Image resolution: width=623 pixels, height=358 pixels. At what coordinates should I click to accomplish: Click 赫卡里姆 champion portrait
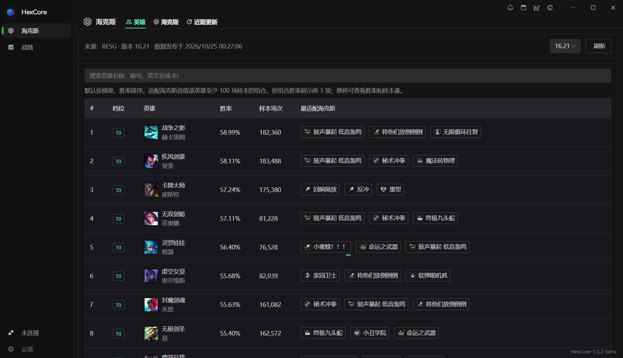(151, 132)
